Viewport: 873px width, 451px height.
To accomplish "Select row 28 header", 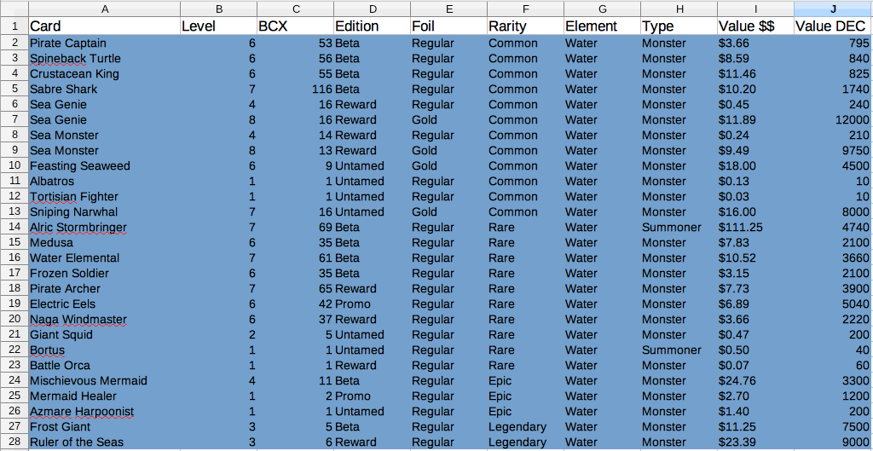I will pyautogui.click(x=14, y=442).
